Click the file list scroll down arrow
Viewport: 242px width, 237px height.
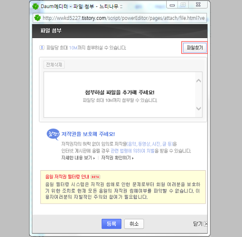point(199,108)
